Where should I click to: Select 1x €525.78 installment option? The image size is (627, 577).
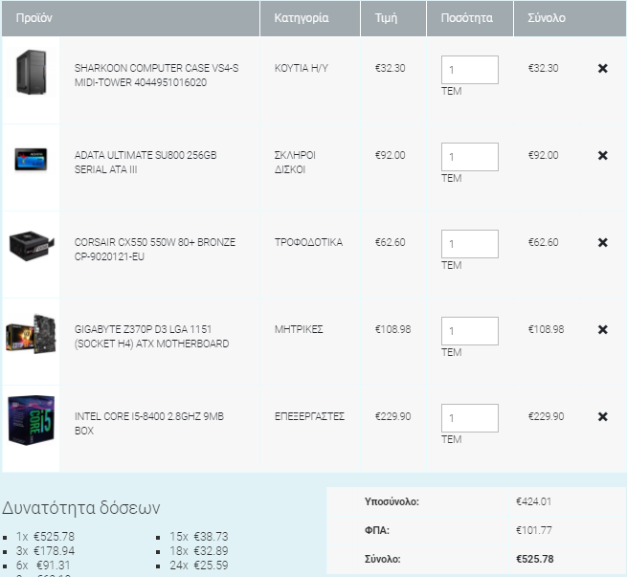[x=45, y=537]
